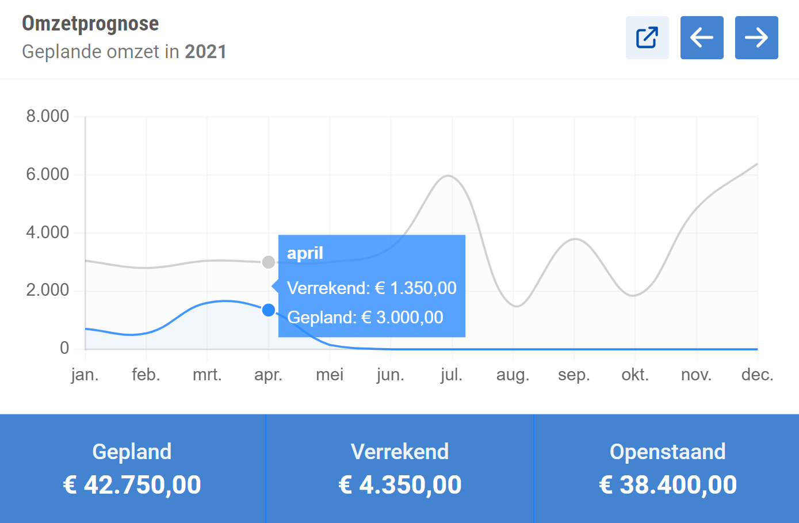Image resolution: width=799 pixels, height=523 pixels.
Task: Click the blue April data point
Action: coord(269,310)
